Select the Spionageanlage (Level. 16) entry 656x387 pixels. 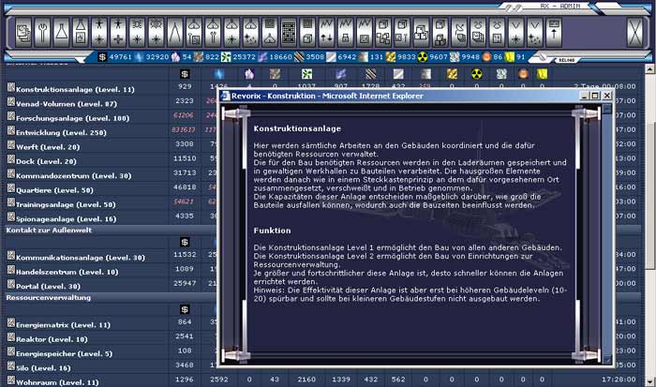tap(64, 218)
